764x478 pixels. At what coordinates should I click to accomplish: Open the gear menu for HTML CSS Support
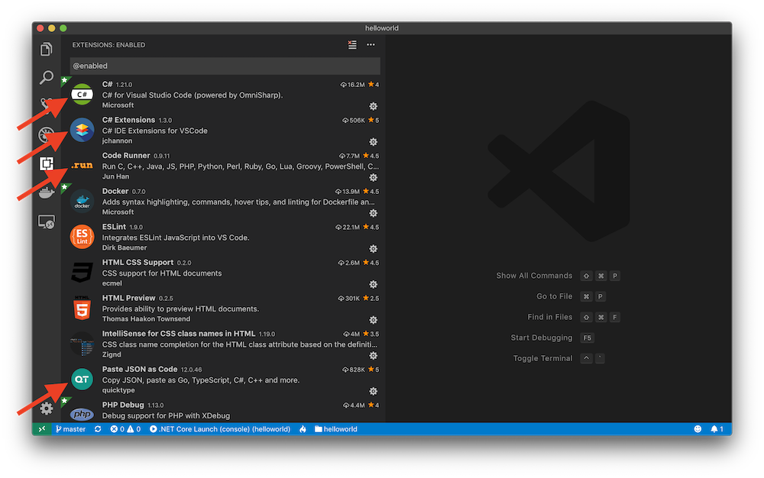[374, 284]
